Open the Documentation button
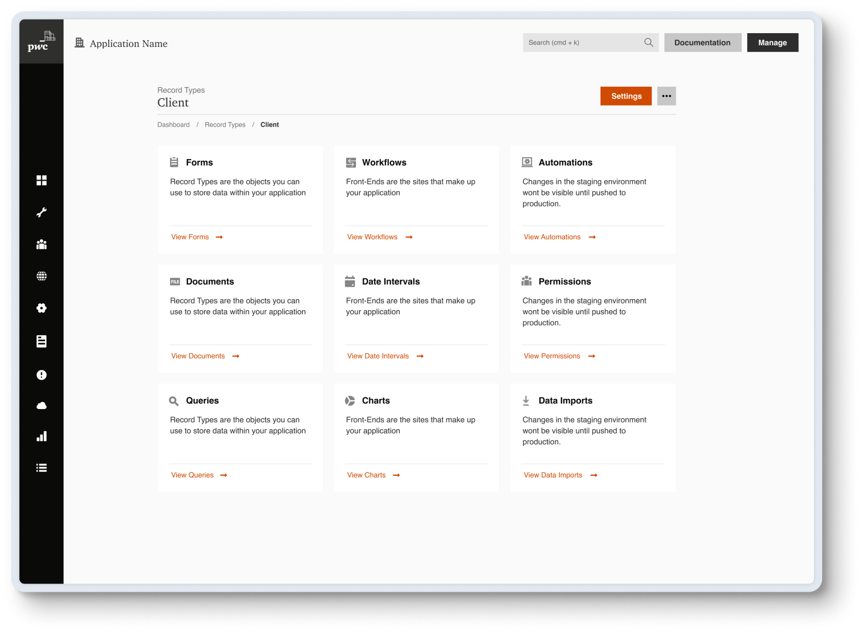 coord(703,42)
